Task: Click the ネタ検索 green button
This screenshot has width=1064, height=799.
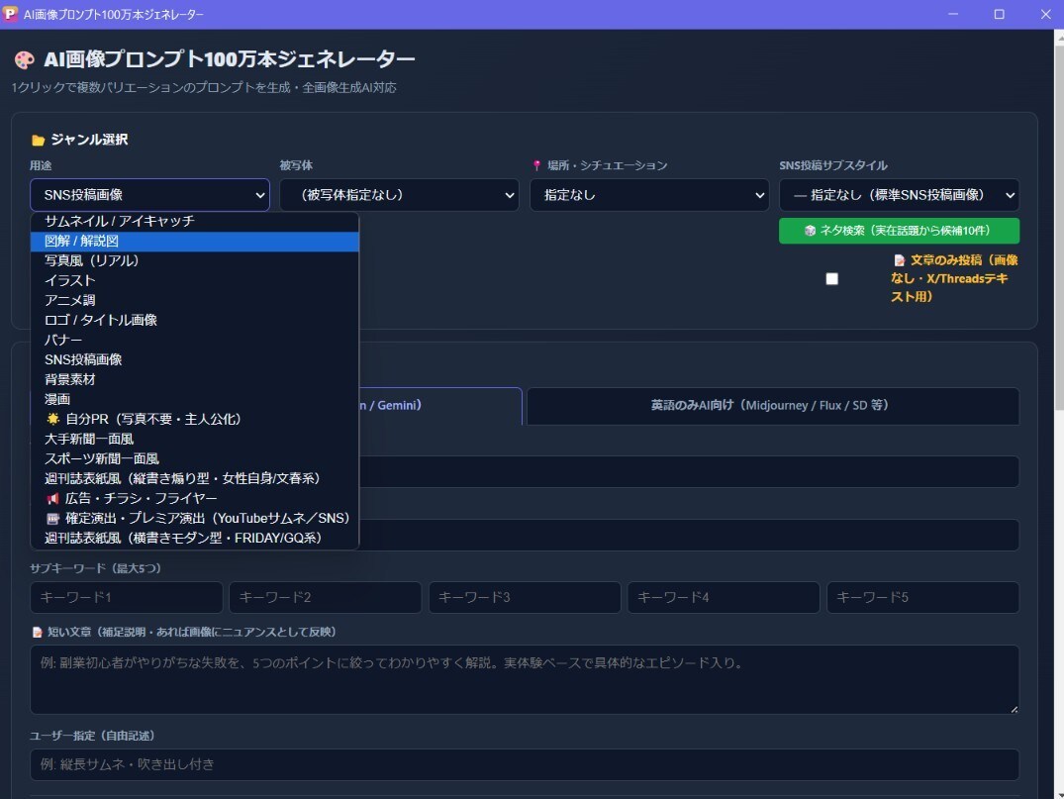Action: [x=899, y=231]
